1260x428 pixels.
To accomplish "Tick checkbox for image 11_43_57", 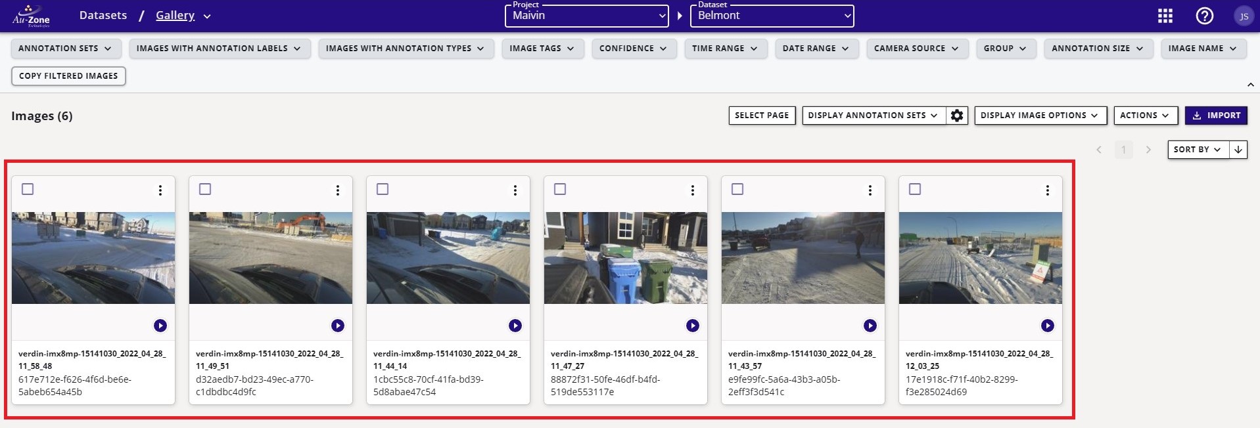I will [737, 189].
